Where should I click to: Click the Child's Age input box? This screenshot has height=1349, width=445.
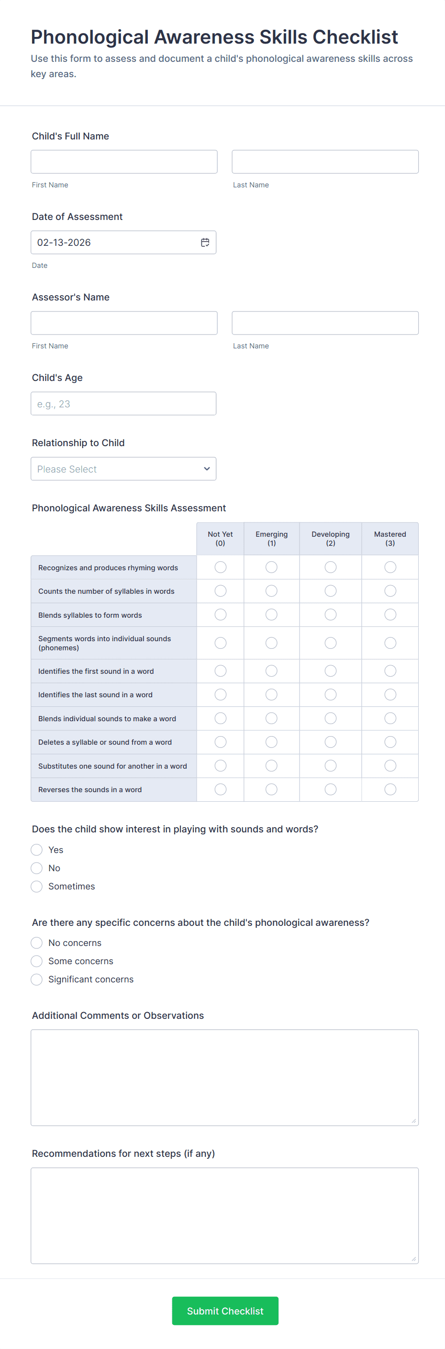[x=123, y=404]
